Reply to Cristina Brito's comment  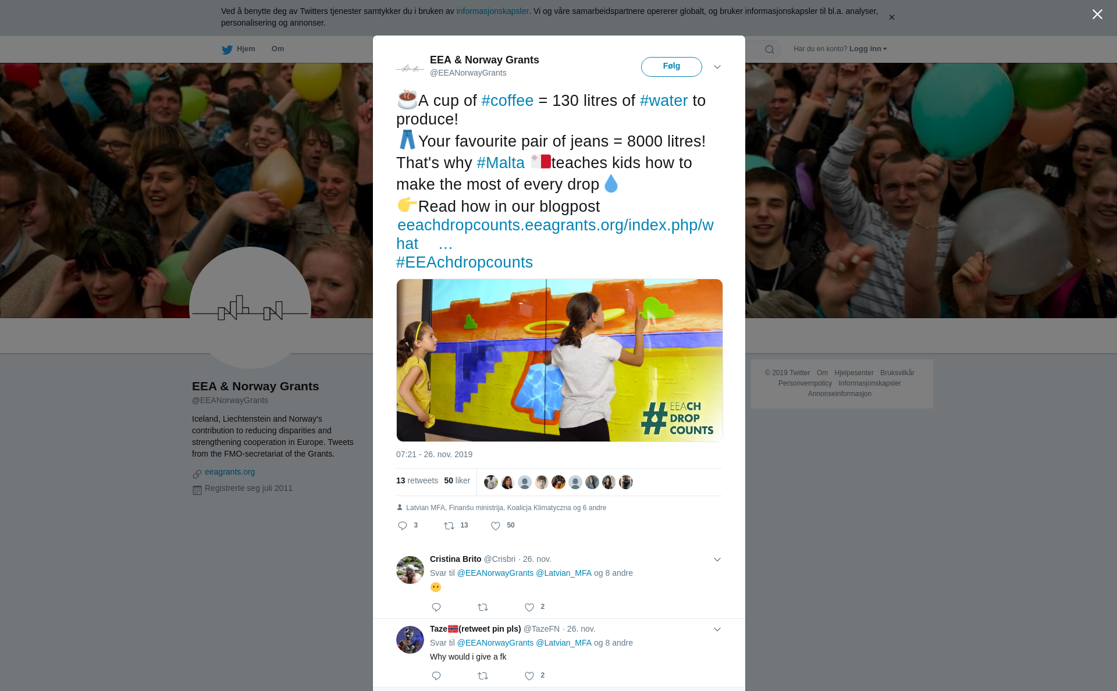pyautogui.click(x=436, y=607)
